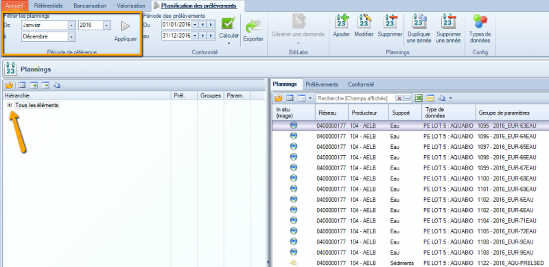This screenshot has width=549, height=267.
Task: Sort by Support column header
Action: (404, 113)
